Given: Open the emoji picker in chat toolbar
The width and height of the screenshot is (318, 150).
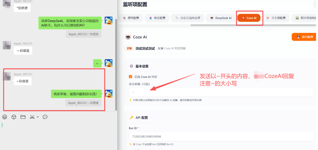Looking at the screenshot, I should click(x=4, y=117).
